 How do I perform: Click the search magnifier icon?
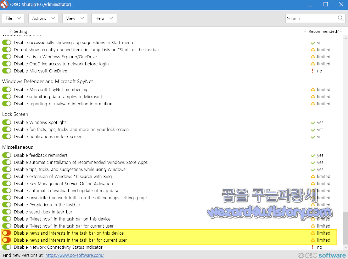pyautogui.click(x=341, y=18)
